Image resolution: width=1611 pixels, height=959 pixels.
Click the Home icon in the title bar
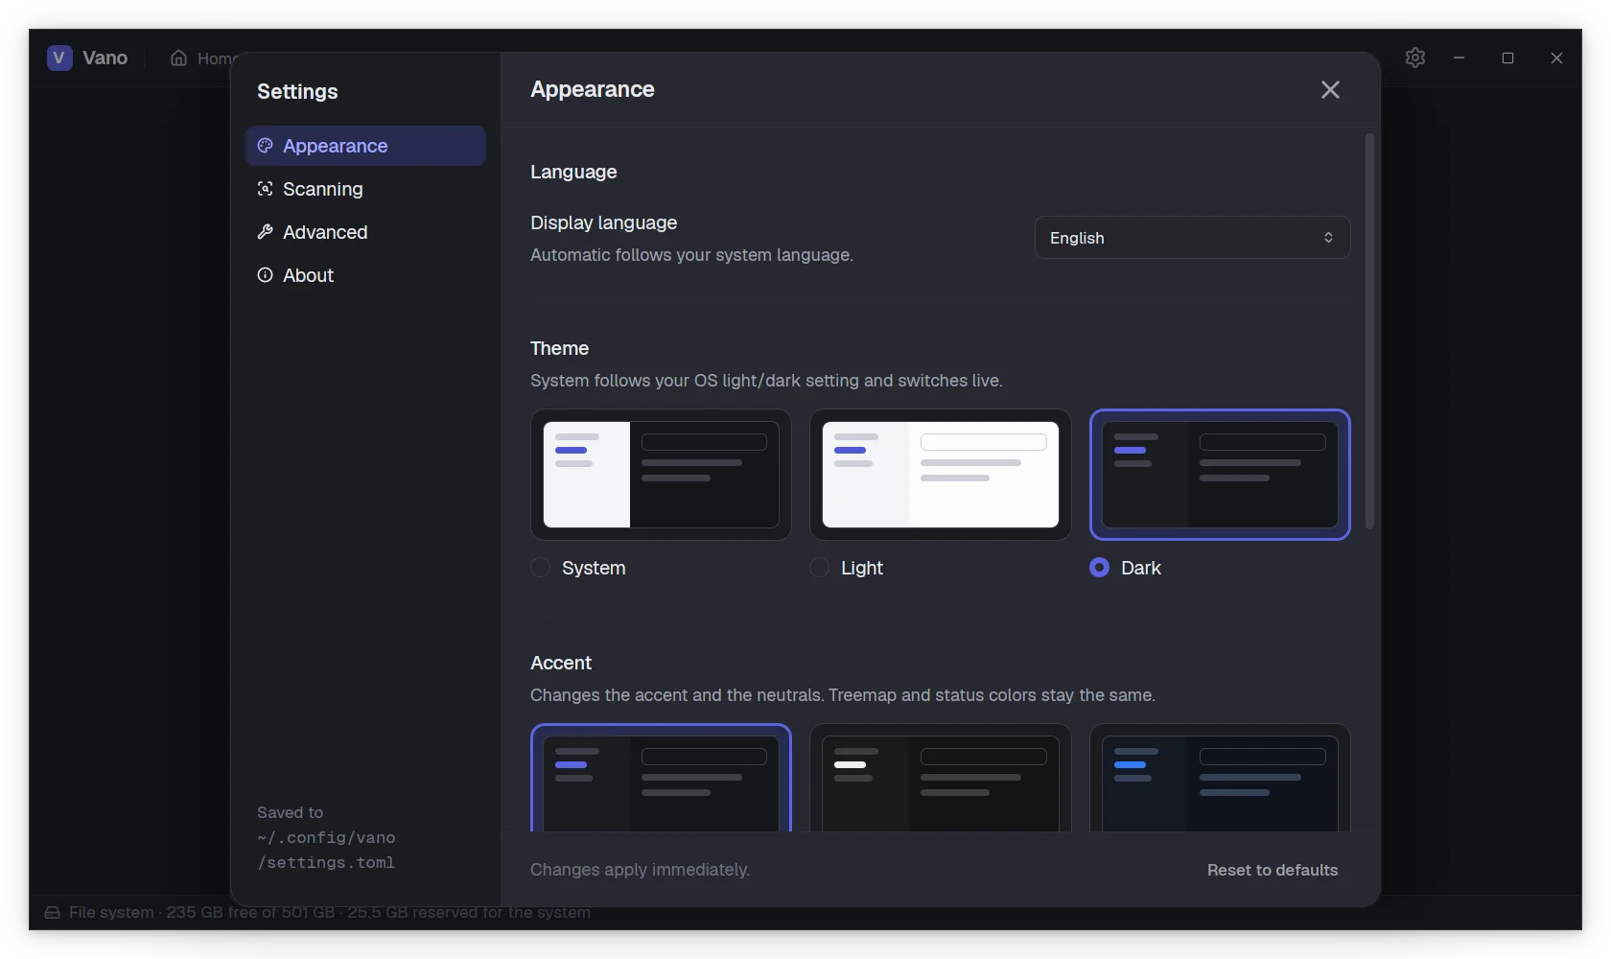178,58
